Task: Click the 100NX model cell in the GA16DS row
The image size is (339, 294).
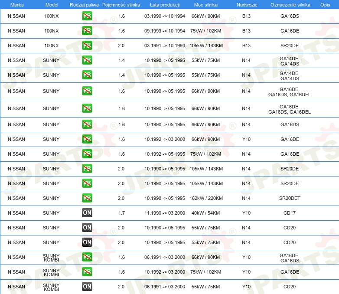Action: 52,16
